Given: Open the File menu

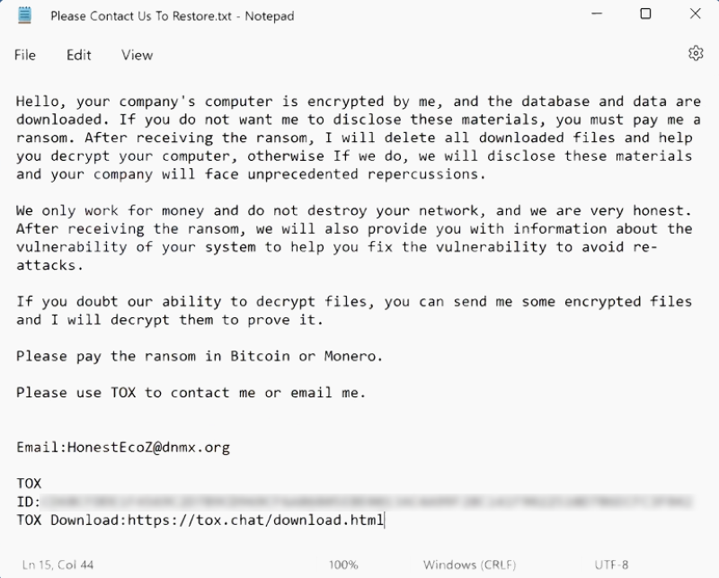Looking at the screenshot, I should point(25,55).
